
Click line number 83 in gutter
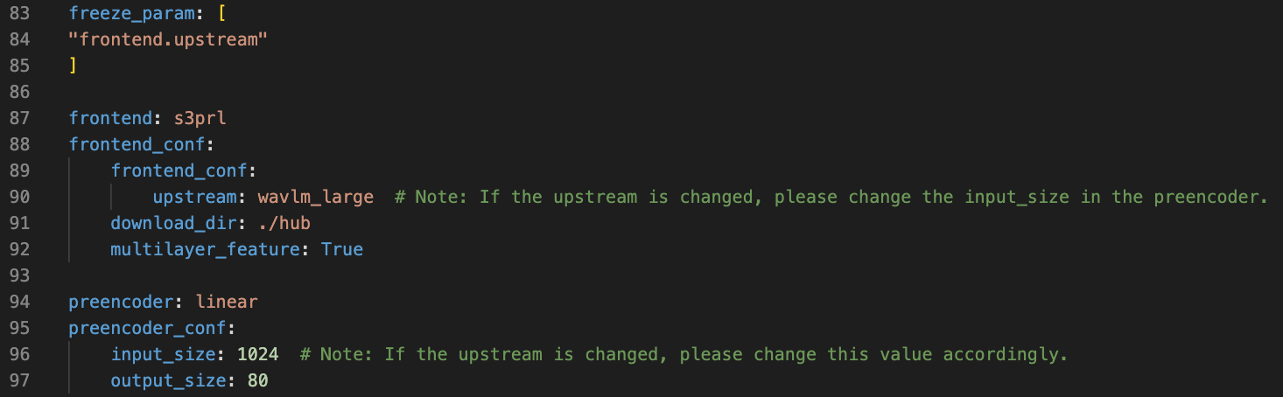click(20, 13)
